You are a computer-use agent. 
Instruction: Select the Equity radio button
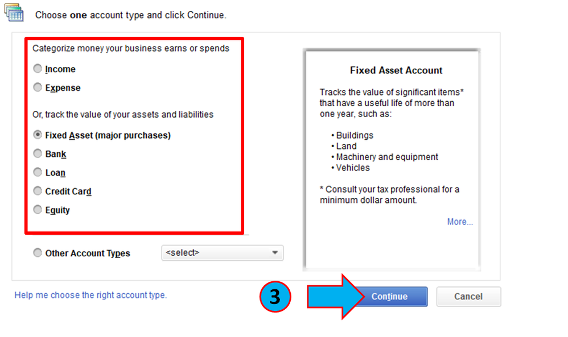coord(38,210)
